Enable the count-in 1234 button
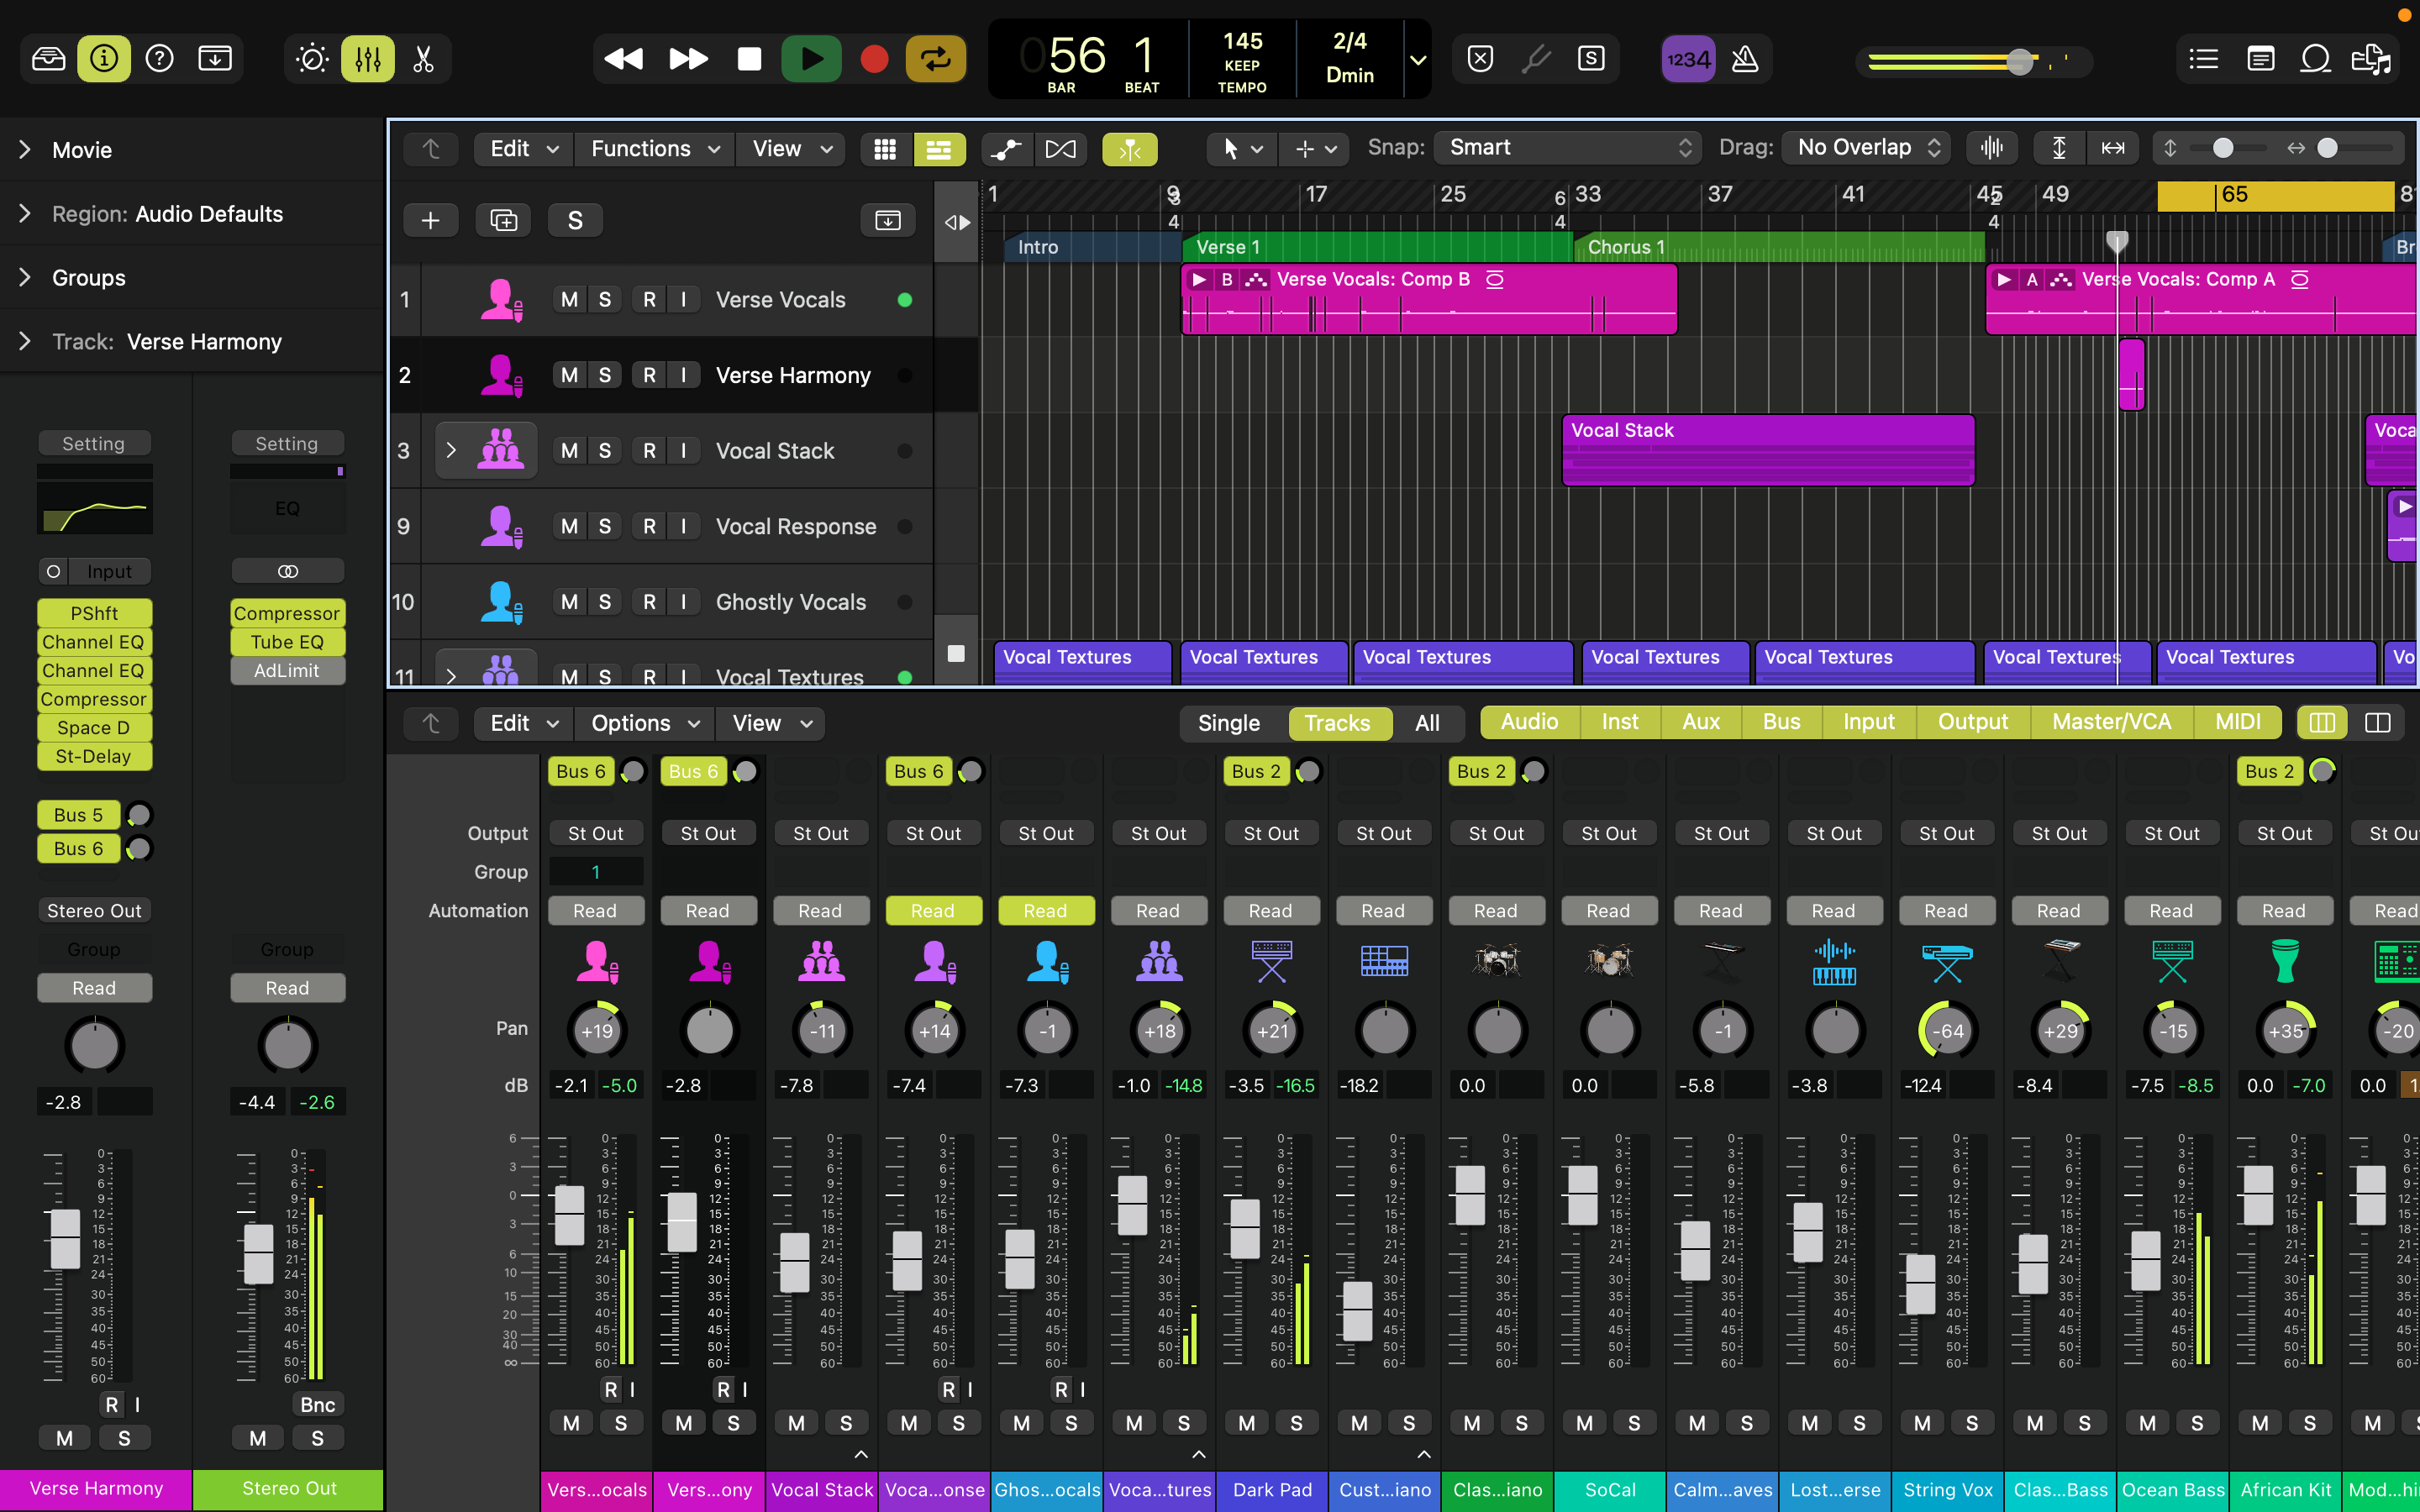2420x1512 pixels. [1688, 59]
